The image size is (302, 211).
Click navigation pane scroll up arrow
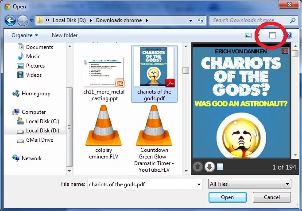pos(70,46)
